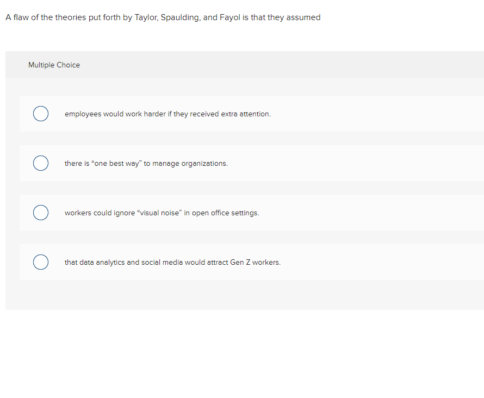Mark the "visual noise" answer radio circle
Viewport: 484px width, 398px height.
click(x=41, y=213)
